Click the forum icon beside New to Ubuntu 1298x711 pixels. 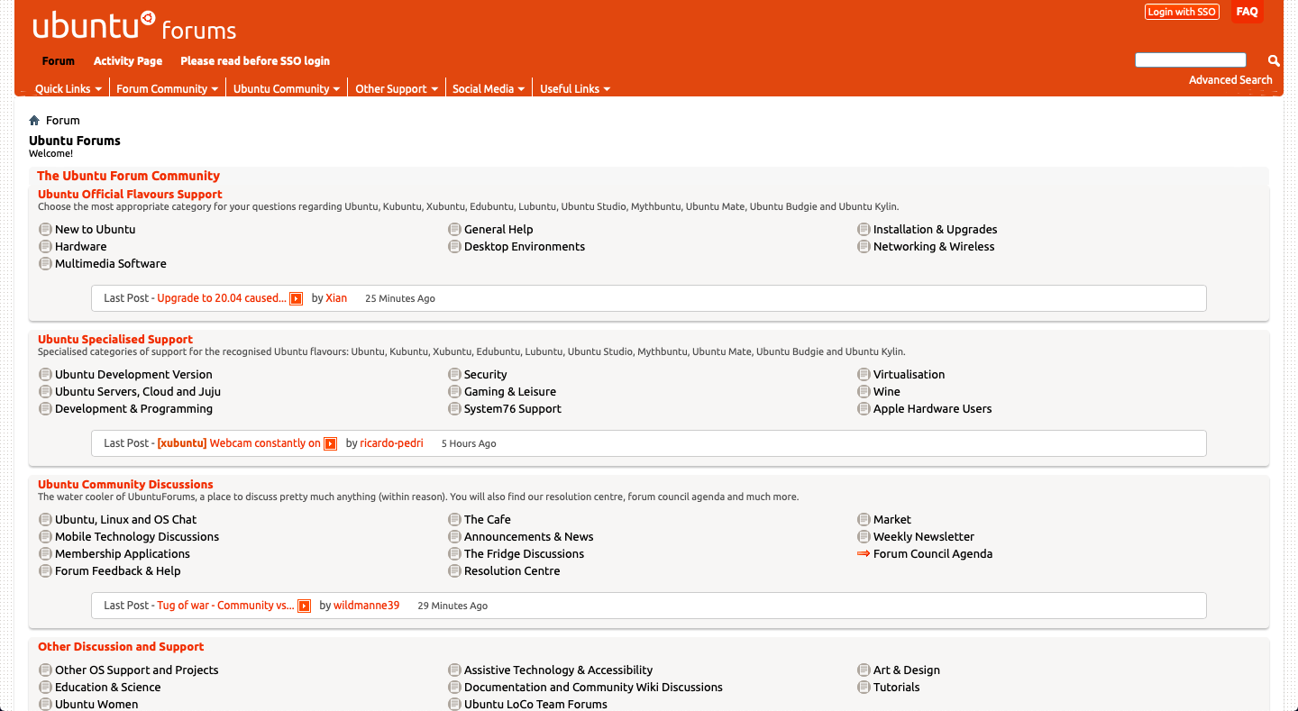point(45,230)
